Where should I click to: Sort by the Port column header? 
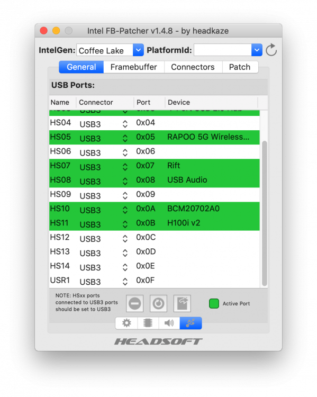pos(149,102)
